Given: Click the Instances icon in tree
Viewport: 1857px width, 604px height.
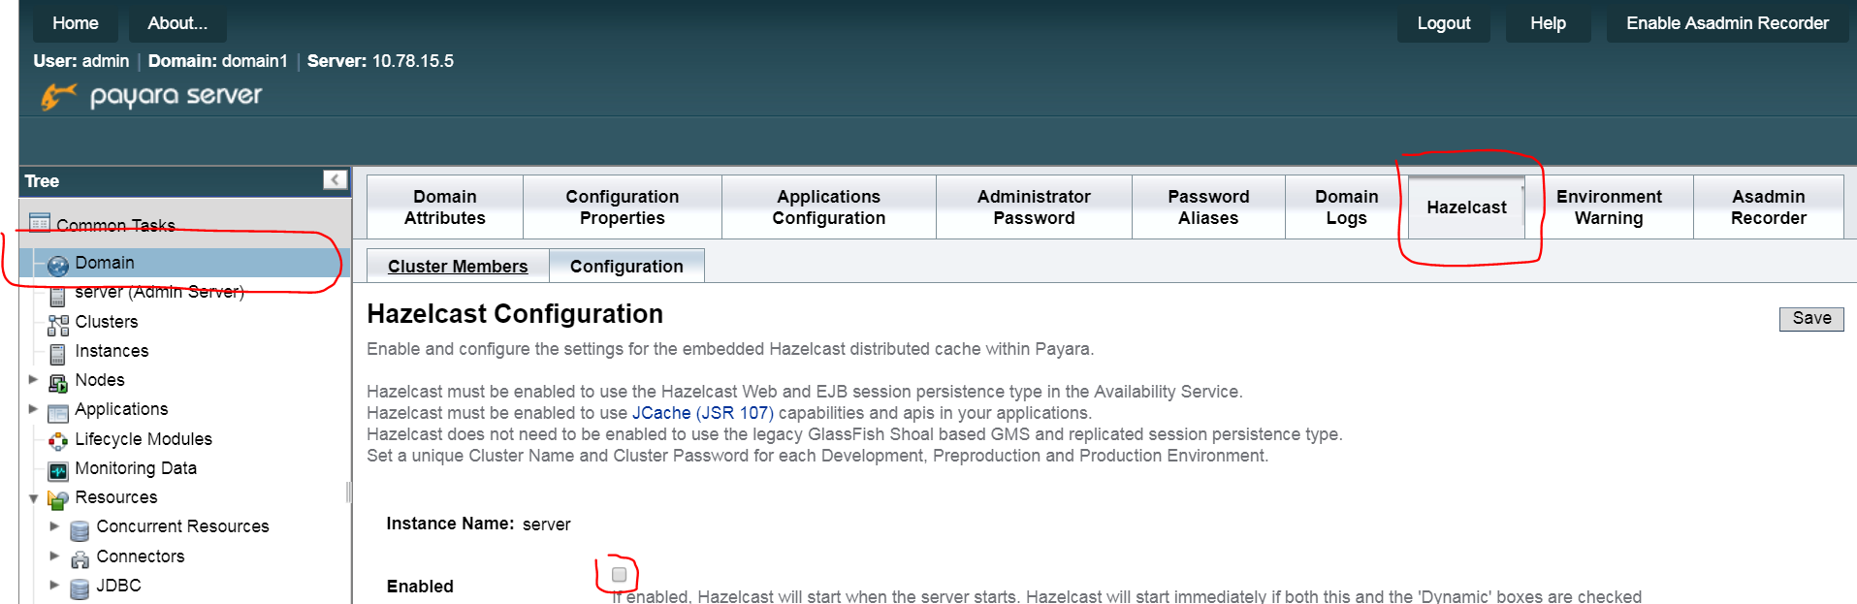Looking at the screenshot, I should (57, 353).
